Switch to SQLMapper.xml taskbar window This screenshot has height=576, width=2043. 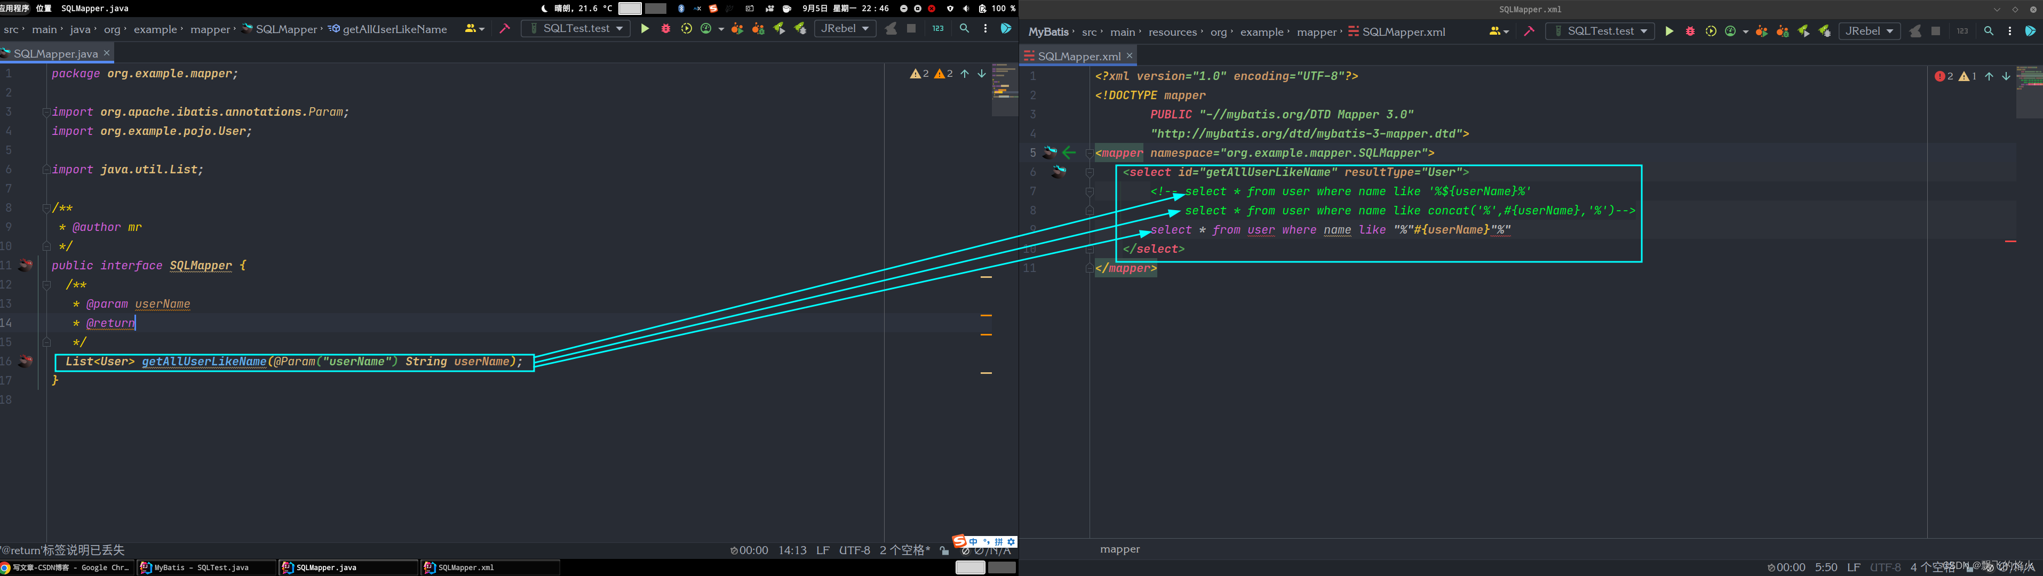(490, 567)
